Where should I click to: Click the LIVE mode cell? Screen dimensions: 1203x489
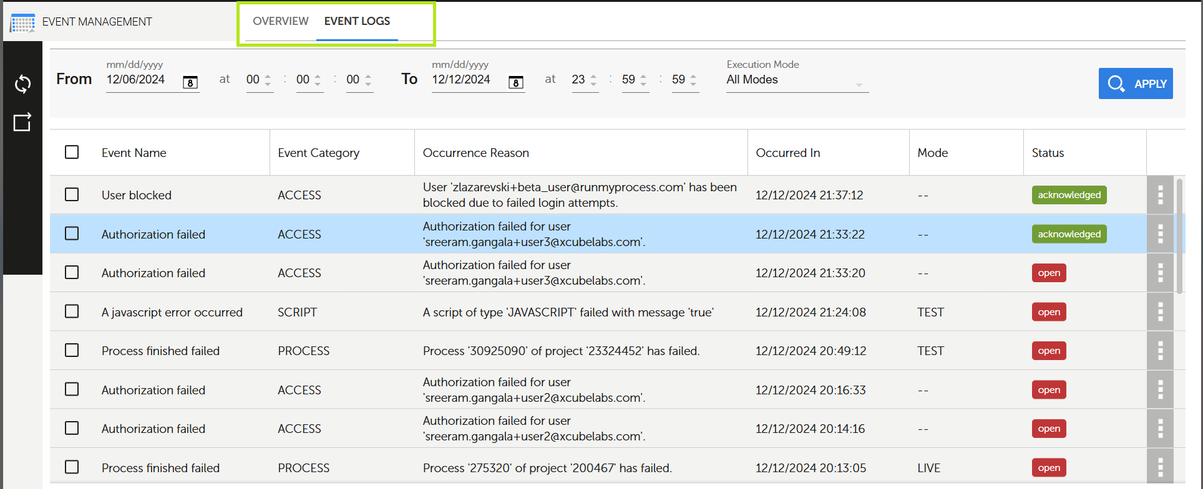coord(928,468)
